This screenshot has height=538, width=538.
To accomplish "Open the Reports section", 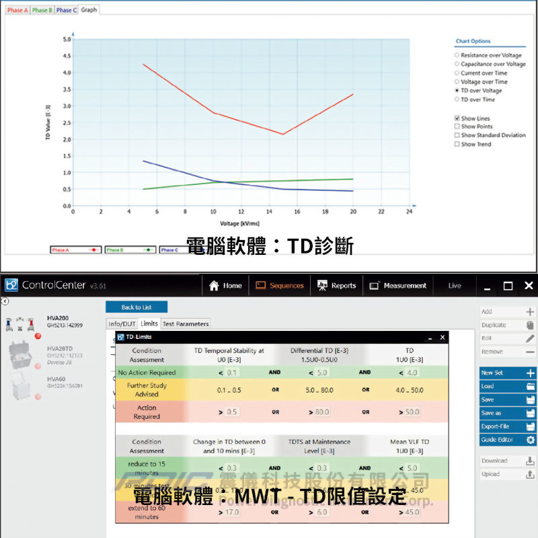I will pyautogui.click(x=336, y=285).
